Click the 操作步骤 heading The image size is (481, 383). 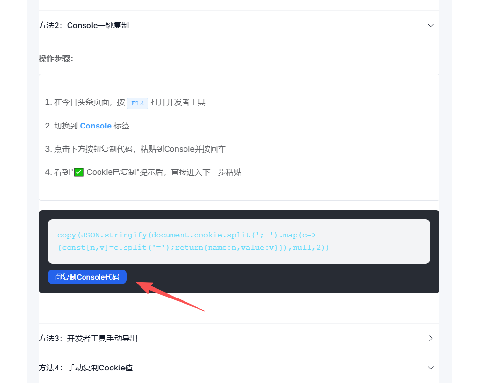point(56,58)
